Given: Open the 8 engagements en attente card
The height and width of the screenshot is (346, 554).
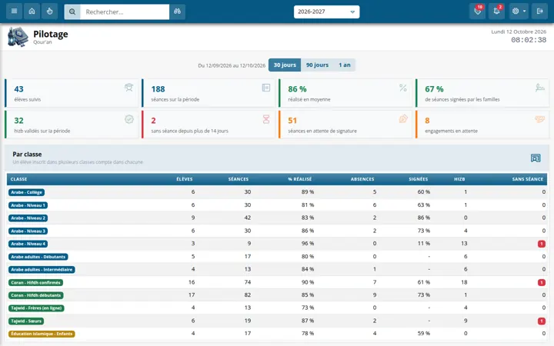Looking at the screenshot, I should coord(482,125).
